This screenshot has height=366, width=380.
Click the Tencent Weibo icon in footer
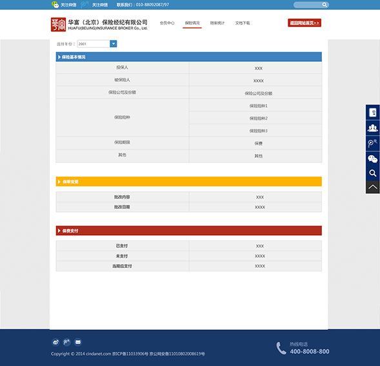[x=66, y=342]
